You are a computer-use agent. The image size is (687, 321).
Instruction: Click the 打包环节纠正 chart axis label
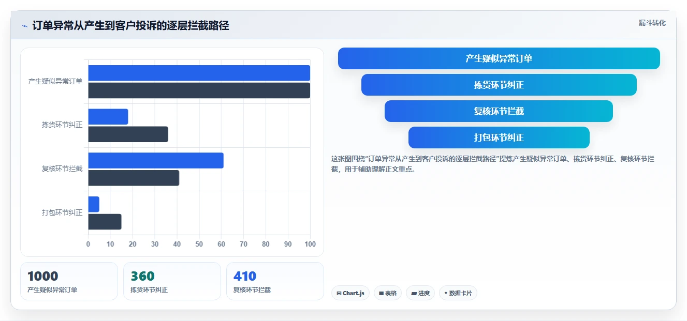pyautogui.click(x=62, y=212)
